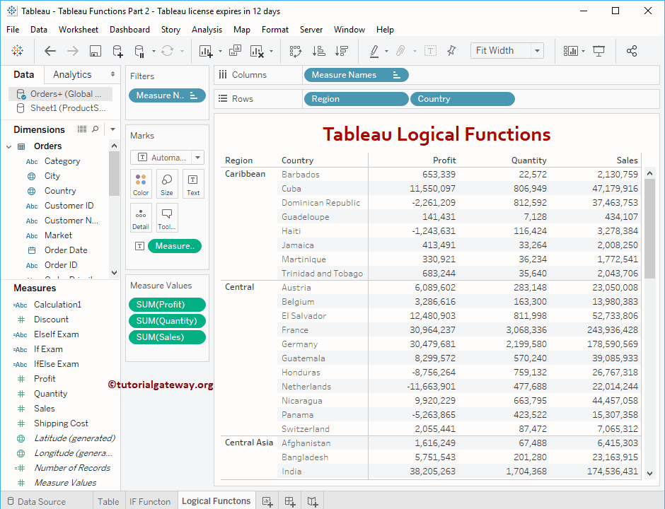Screen dimensions: 665x509
Task: Switch to the IF Functon sheet tab
Action: click(x=150, y=501)
